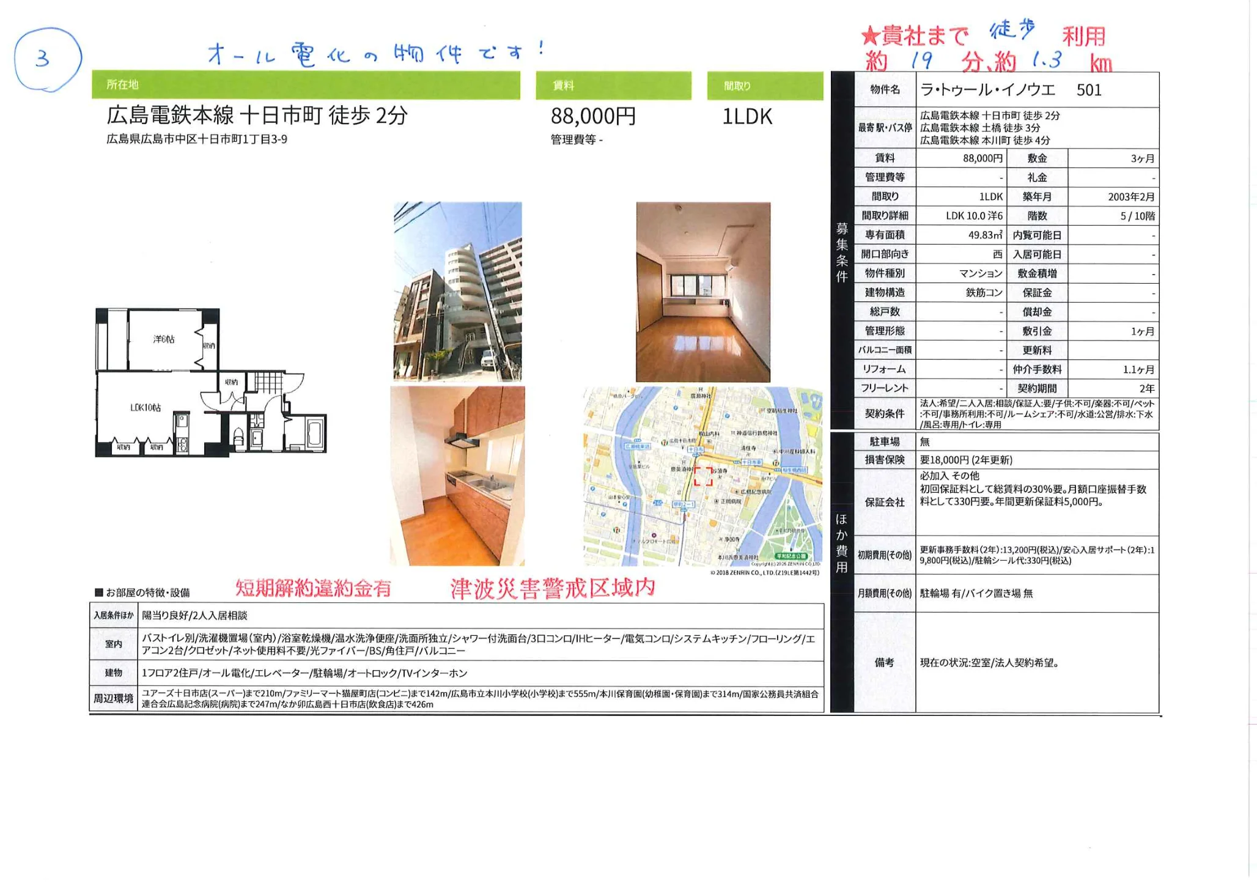The width and height of the screenshot is (1257, 889).
Task: Click the kitchen photo thumbnail
Action: click(x=457, y=476)
